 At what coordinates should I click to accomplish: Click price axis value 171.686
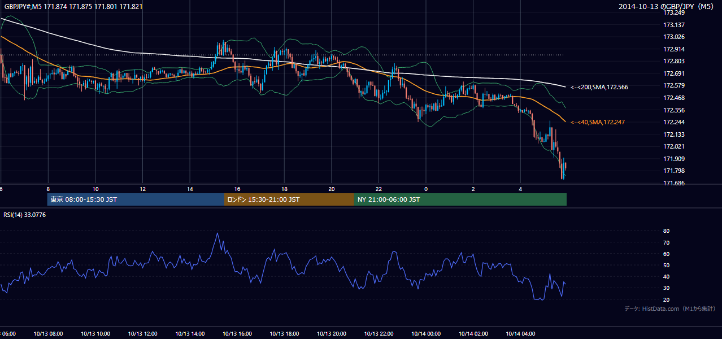673,183
